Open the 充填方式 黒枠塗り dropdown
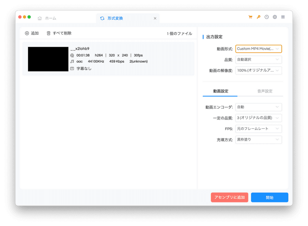 pyautogui.click(x=258, y=140)
